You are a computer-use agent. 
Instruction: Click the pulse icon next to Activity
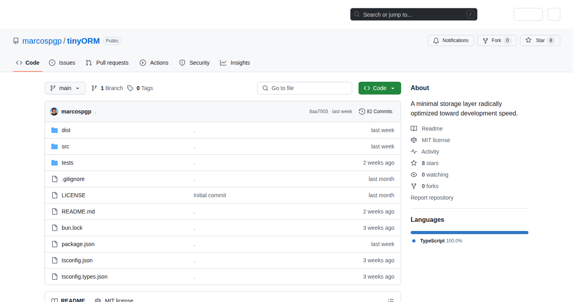coord(414,152)
